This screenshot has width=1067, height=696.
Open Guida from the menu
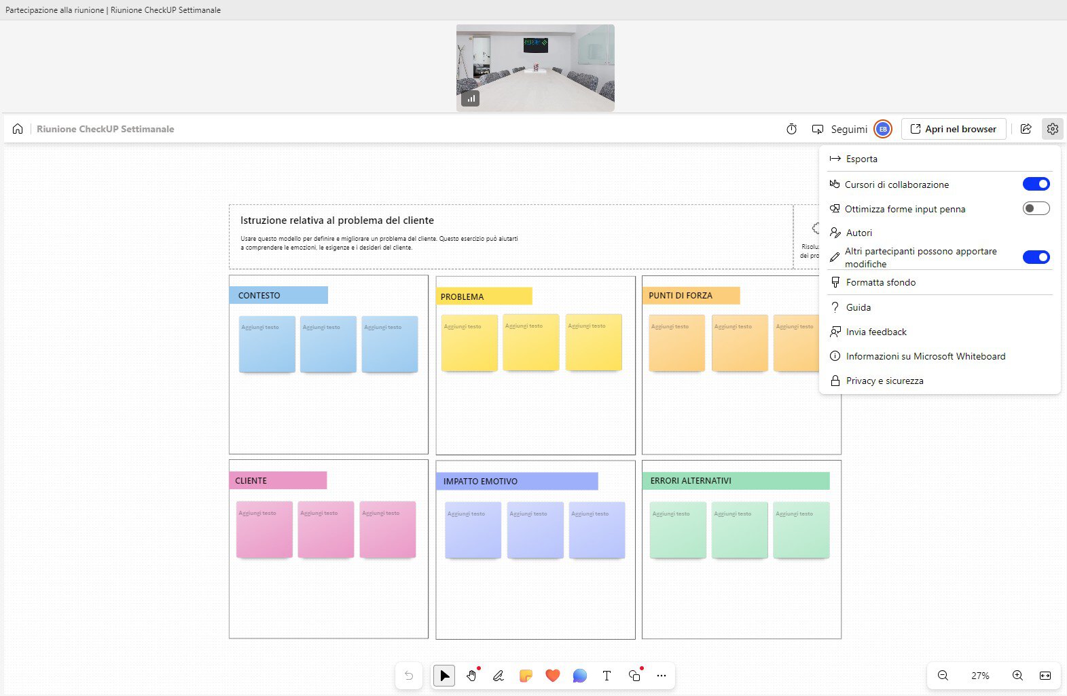point(940,307)
